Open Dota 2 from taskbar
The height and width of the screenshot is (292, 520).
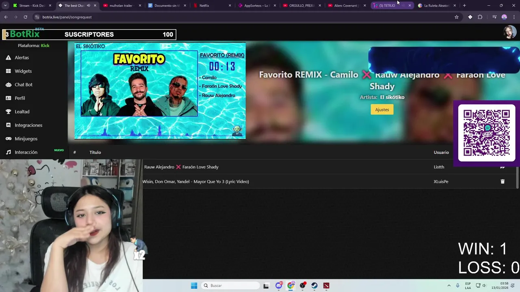tap(326, 286)
